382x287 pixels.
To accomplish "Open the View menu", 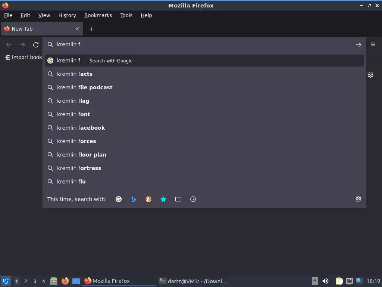I will pos(44,15).
